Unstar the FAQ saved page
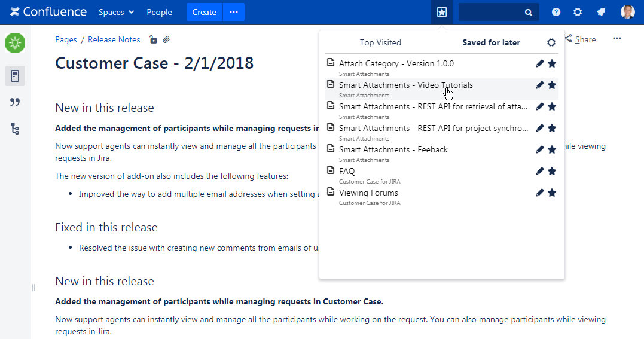Image resolution: width=644 pixels, height=339 pixels. (552, 171)
